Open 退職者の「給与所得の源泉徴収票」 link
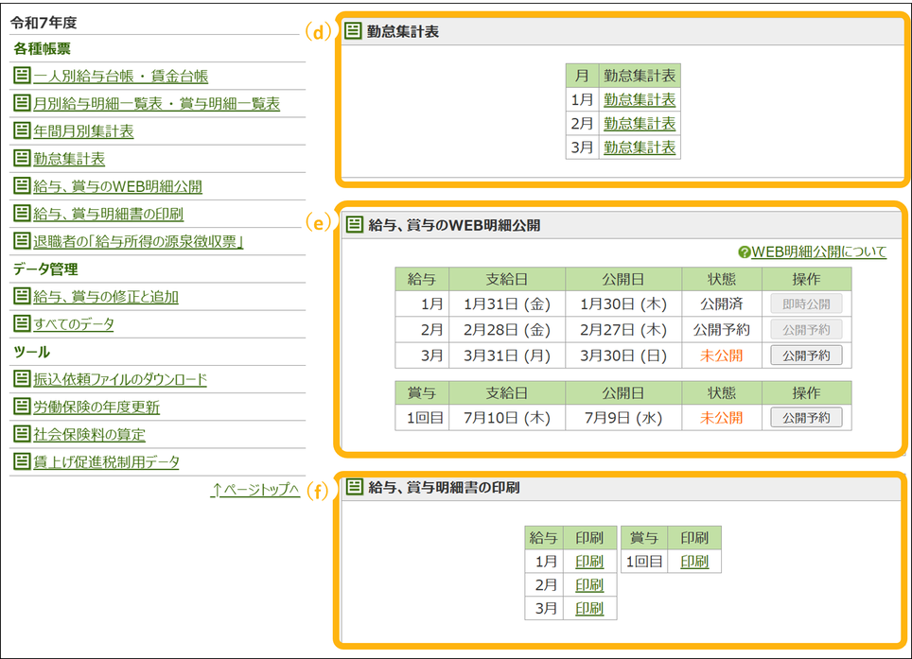The image size is (912, 659). [138, 242]
